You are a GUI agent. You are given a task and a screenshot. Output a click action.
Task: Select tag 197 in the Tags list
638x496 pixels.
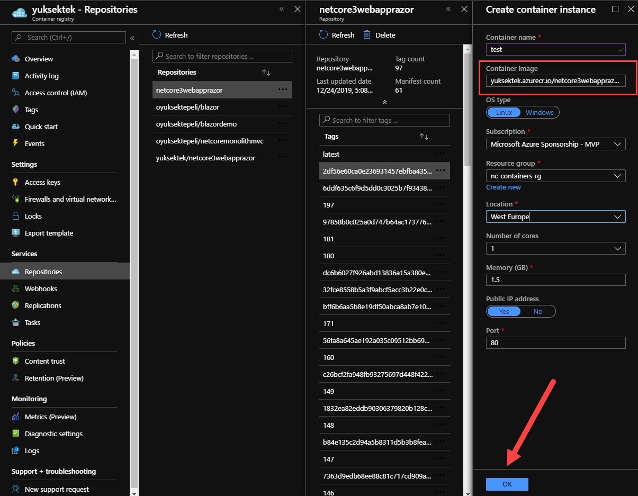coord(384,205)
